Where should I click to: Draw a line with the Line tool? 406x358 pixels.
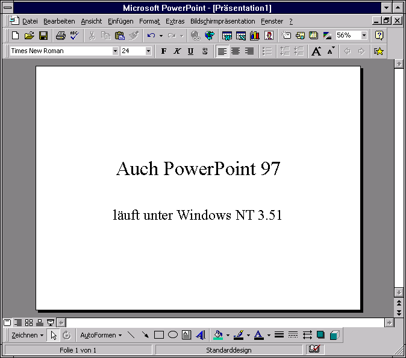click(131, 335)
